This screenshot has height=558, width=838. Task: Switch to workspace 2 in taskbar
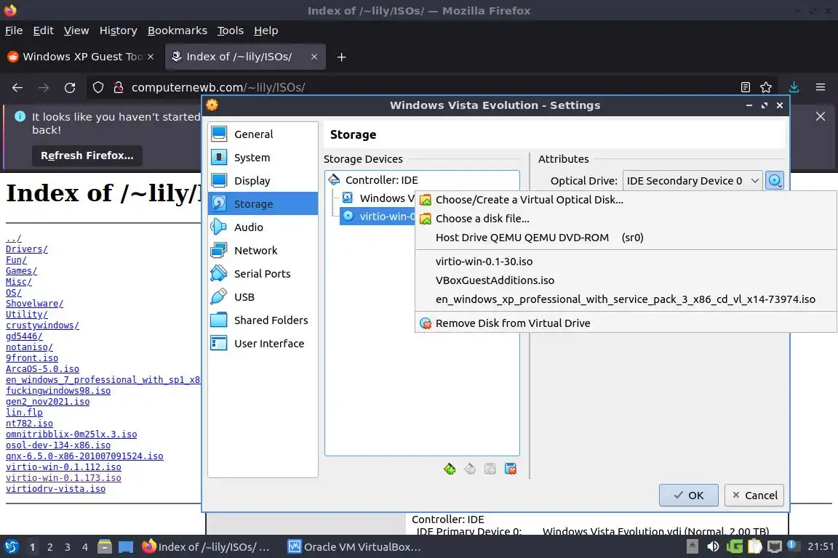click(x=49, y=547)
